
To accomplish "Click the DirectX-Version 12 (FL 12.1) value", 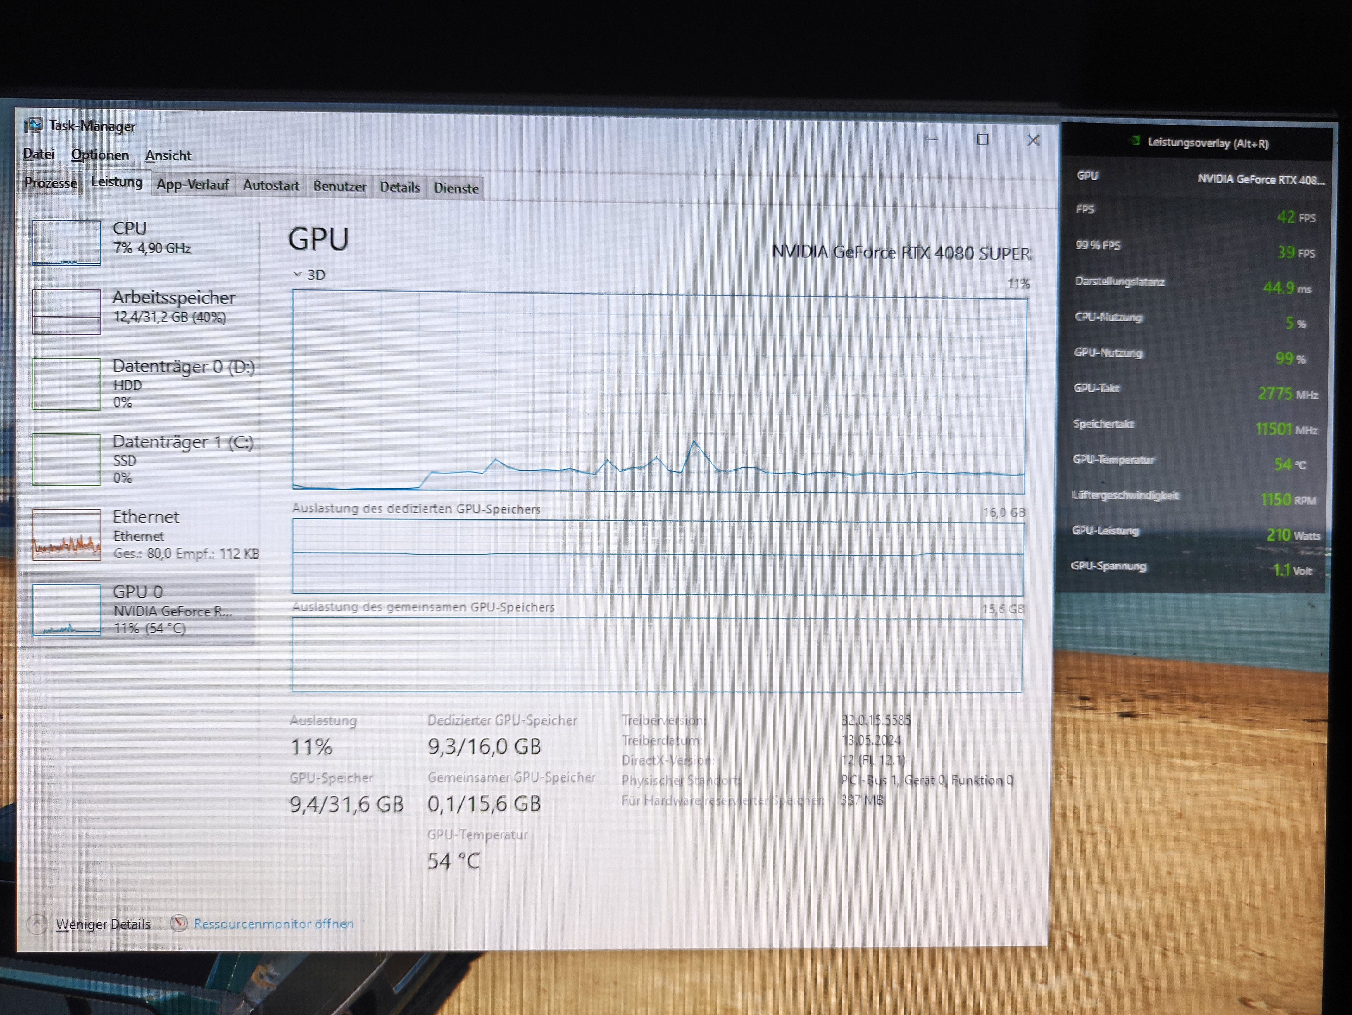I will (873, 760).
